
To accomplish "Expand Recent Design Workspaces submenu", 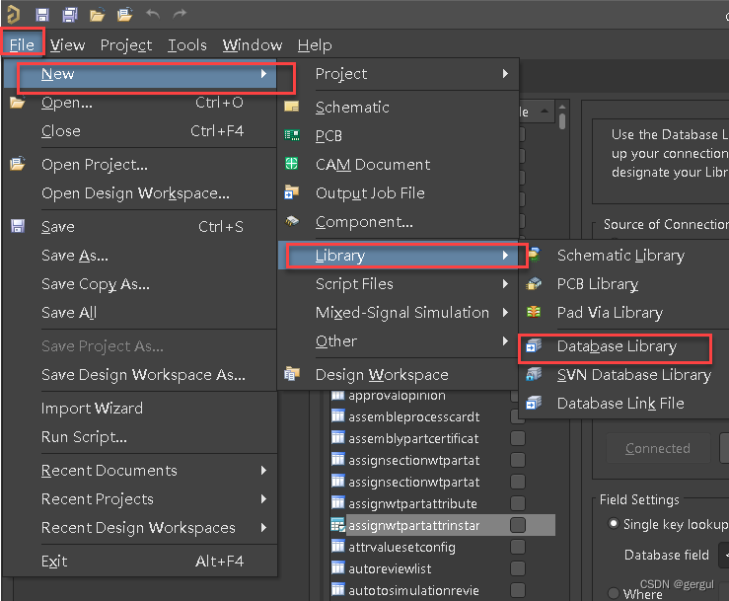I will (140, 528).
